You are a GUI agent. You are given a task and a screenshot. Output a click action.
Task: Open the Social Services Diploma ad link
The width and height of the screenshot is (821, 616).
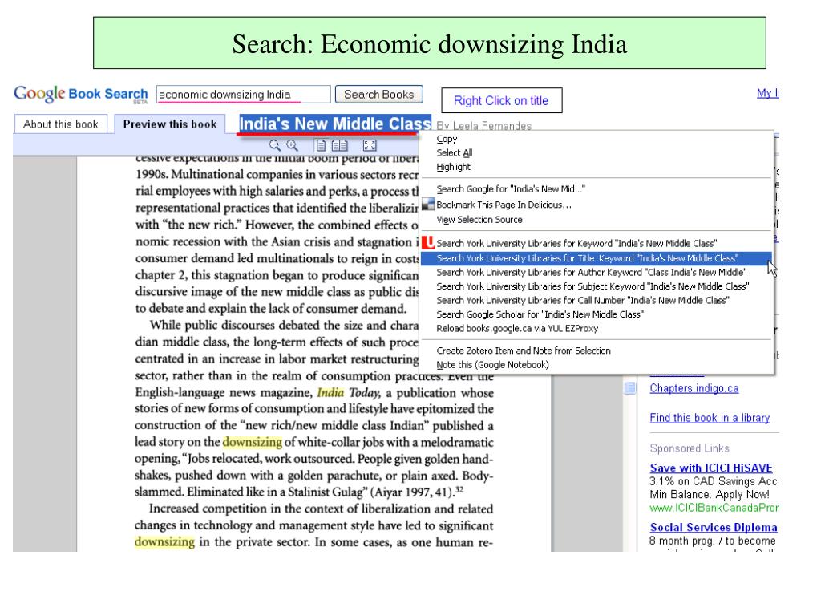click(x=713, y=528)
